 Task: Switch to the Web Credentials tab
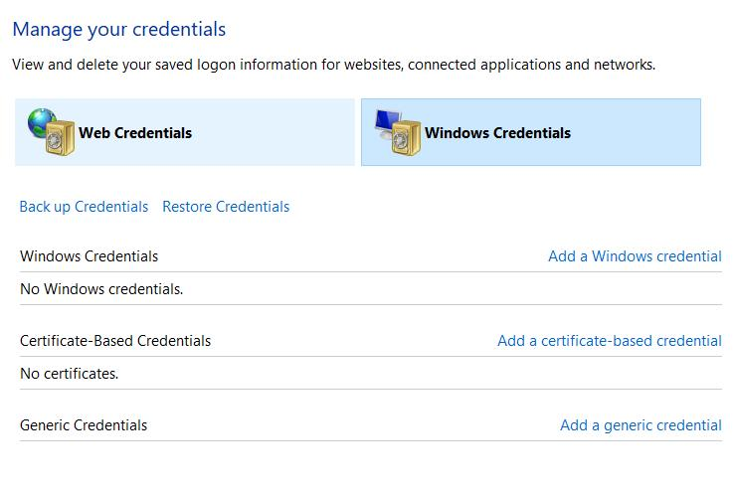185,132
